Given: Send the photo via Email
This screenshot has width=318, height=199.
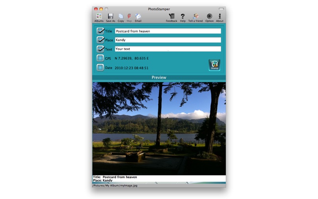Looking at the screenshot, I should [x=138, y=17].
